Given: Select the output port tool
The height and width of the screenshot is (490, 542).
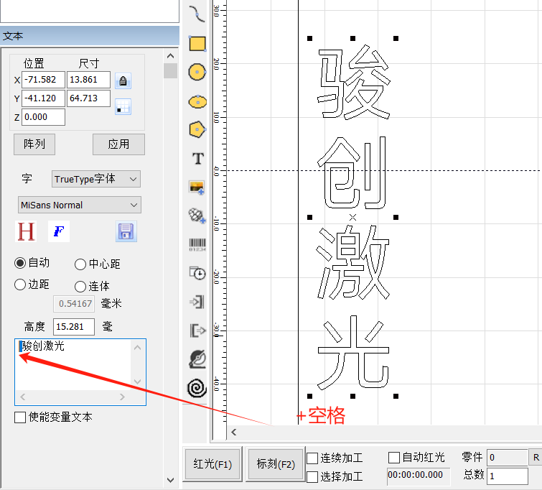Looking at the screenshot, I should pos(197,330).
